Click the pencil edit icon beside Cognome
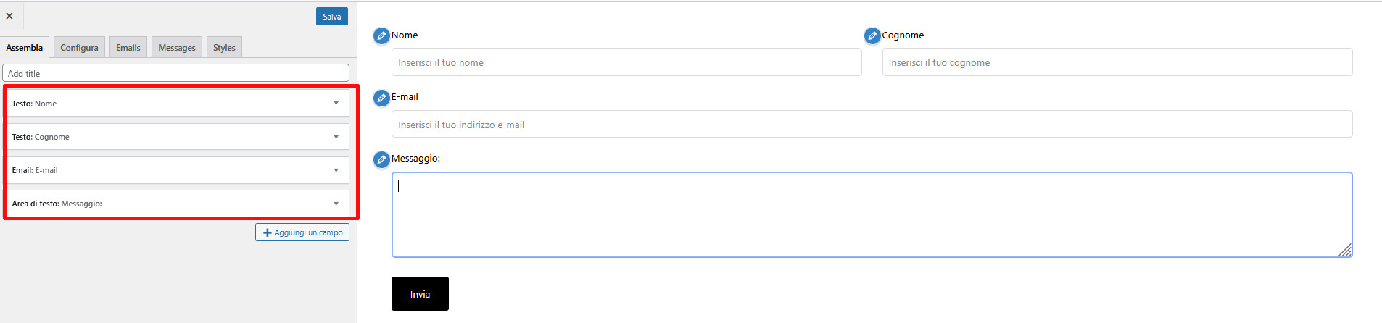This screenshot has height=323, width=1382. [x=872, y=35]
